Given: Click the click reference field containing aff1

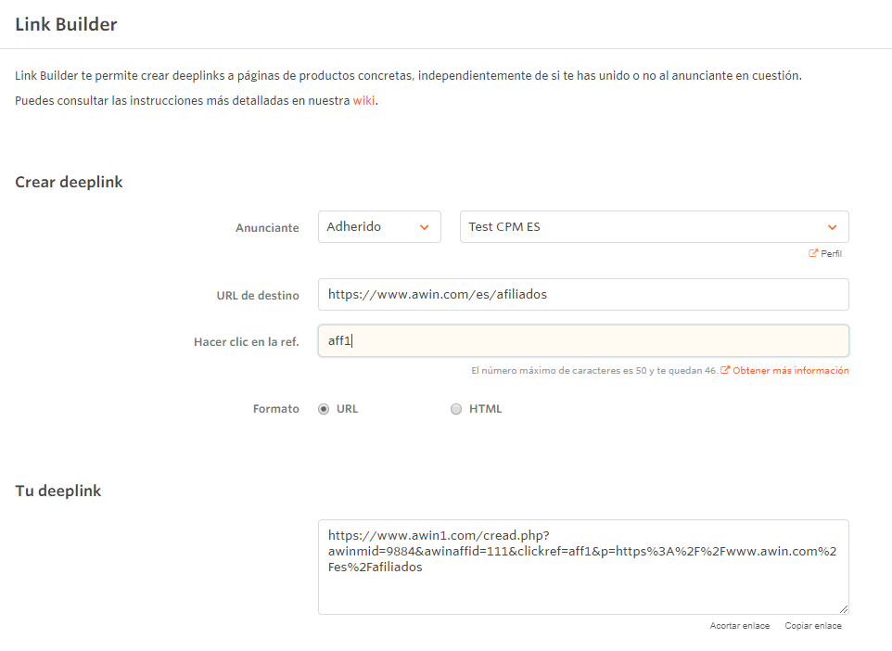Looking at the screenshot, I should tap(582, 340).
